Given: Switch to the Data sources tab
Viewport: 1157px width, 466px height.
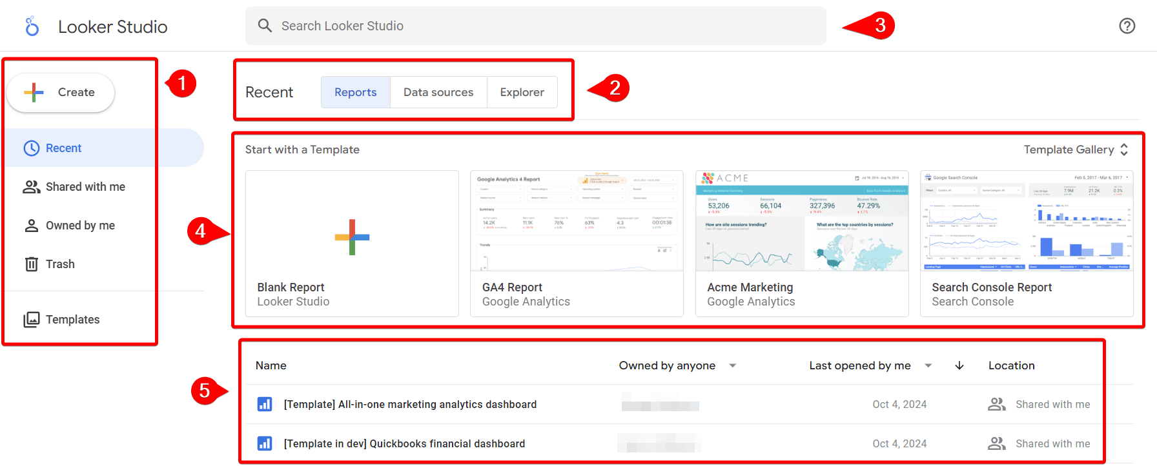Looking at the screenshot, I should pos(438,92).
